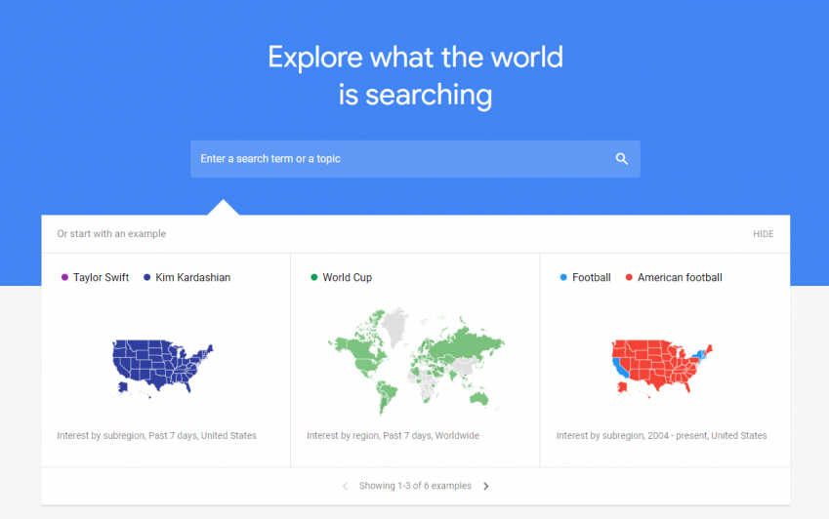Open the red US football map thumbnail

[662, 368]
